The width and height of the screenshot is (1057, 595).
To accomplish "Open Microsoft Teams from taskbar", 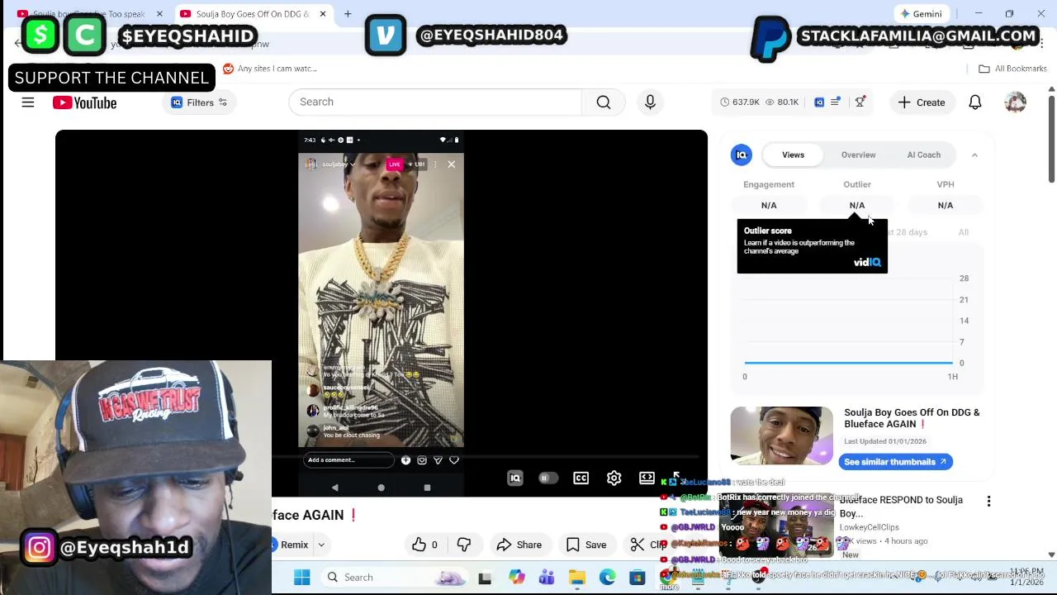I will pos(546,577).
